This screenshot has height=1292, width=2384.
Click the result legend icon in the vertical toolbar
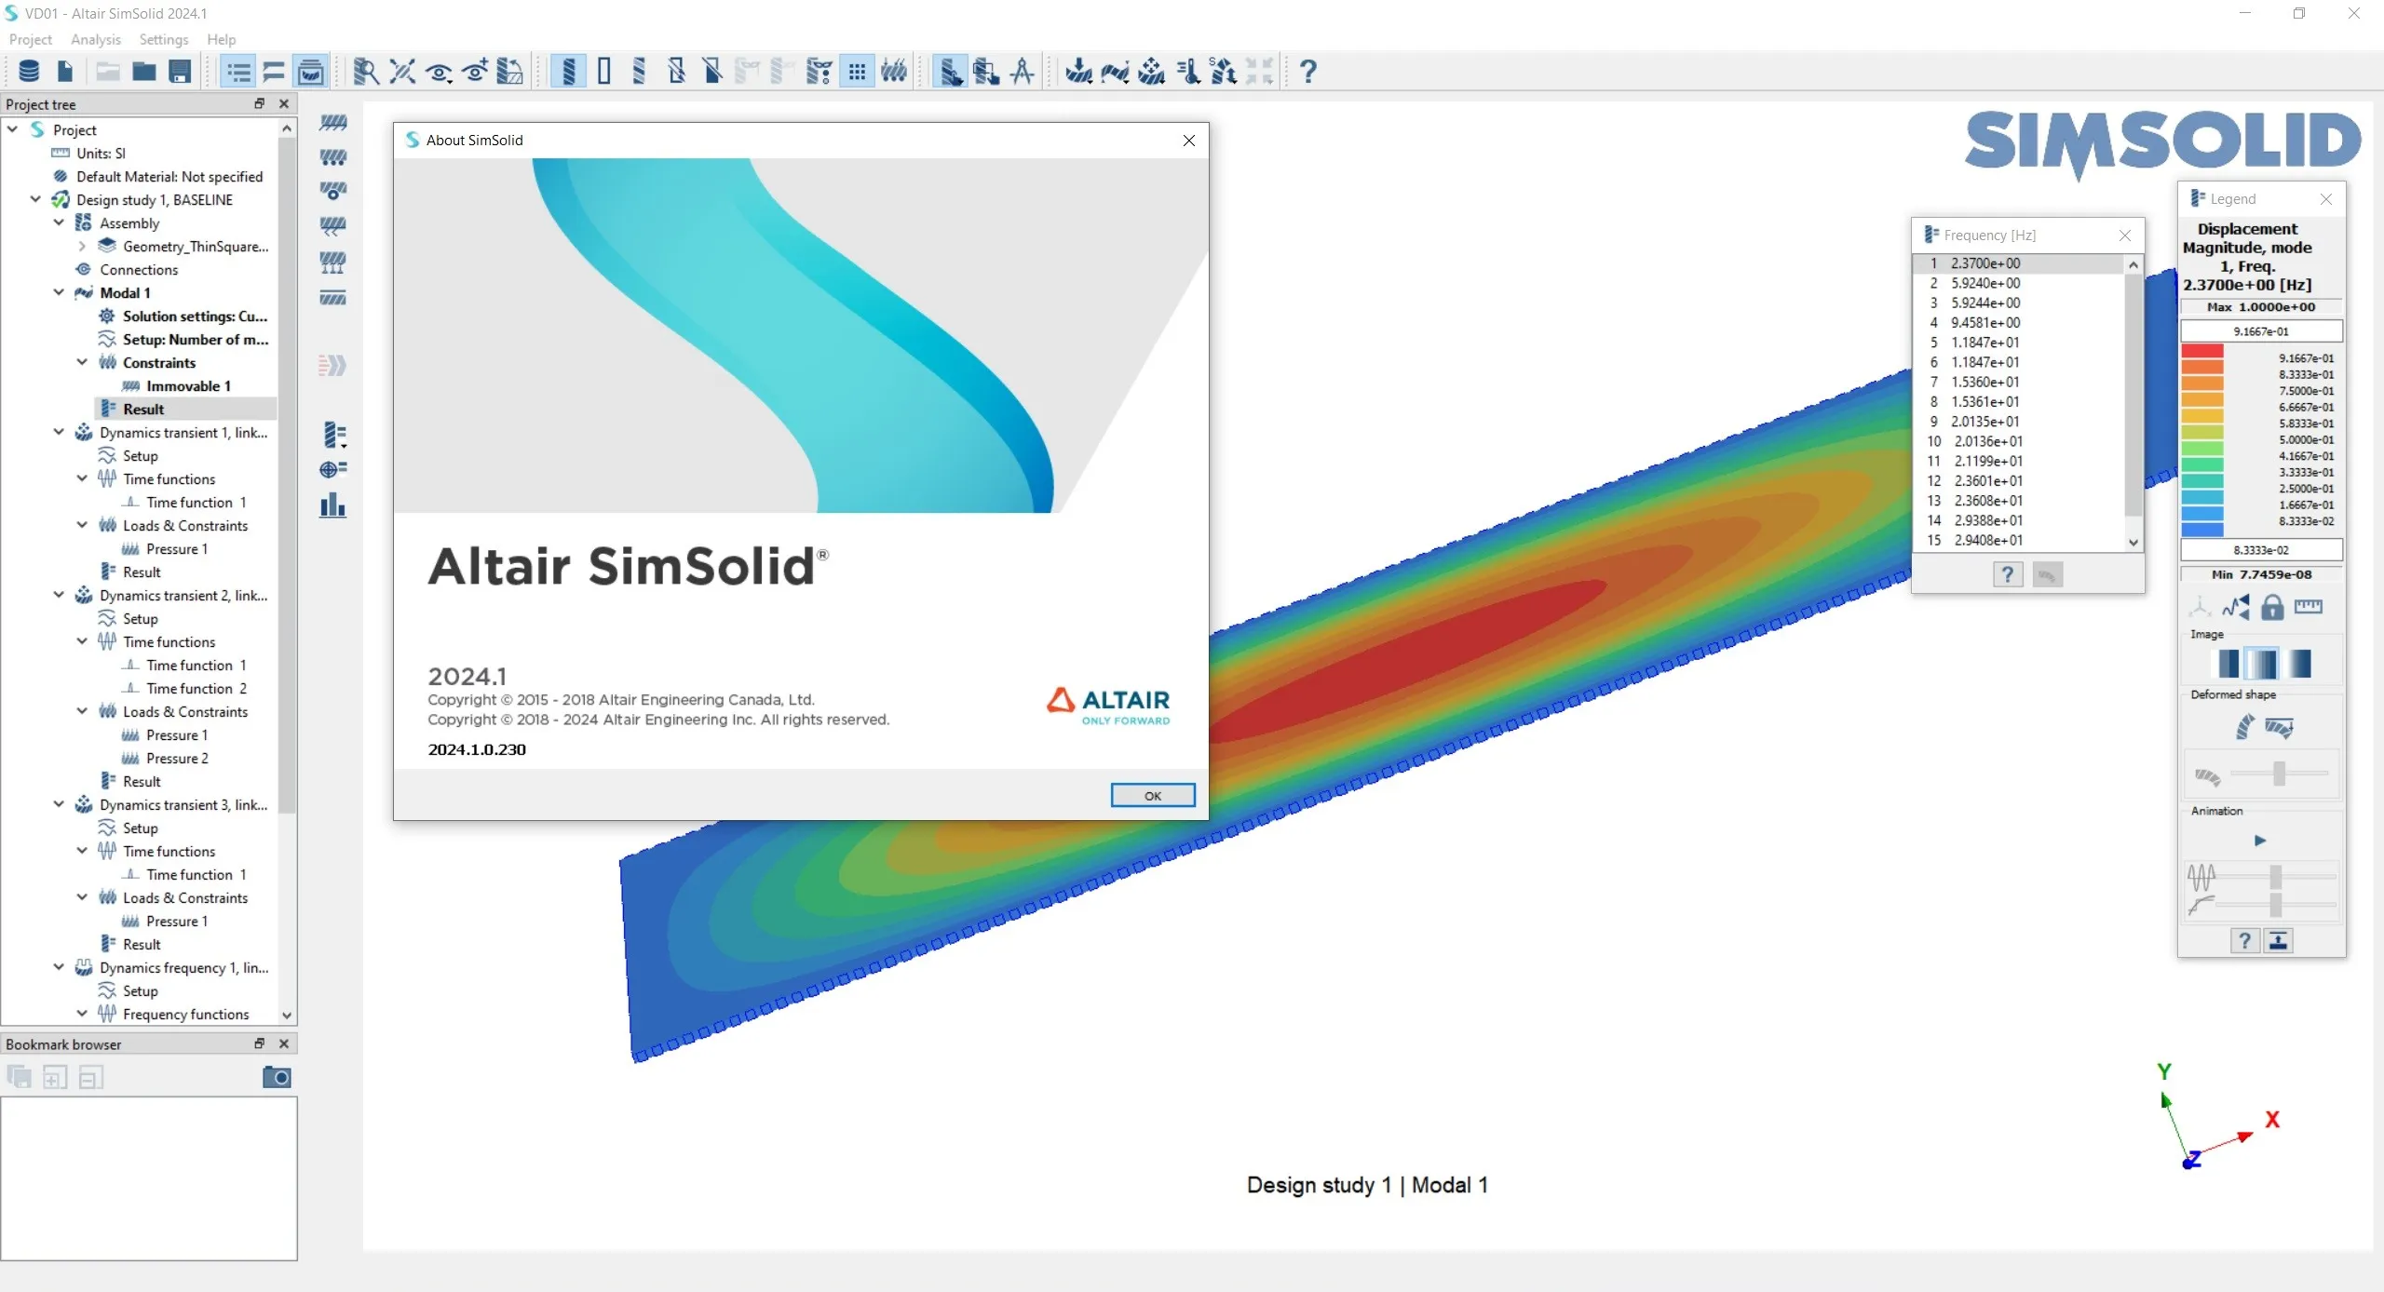coord(334,435)
